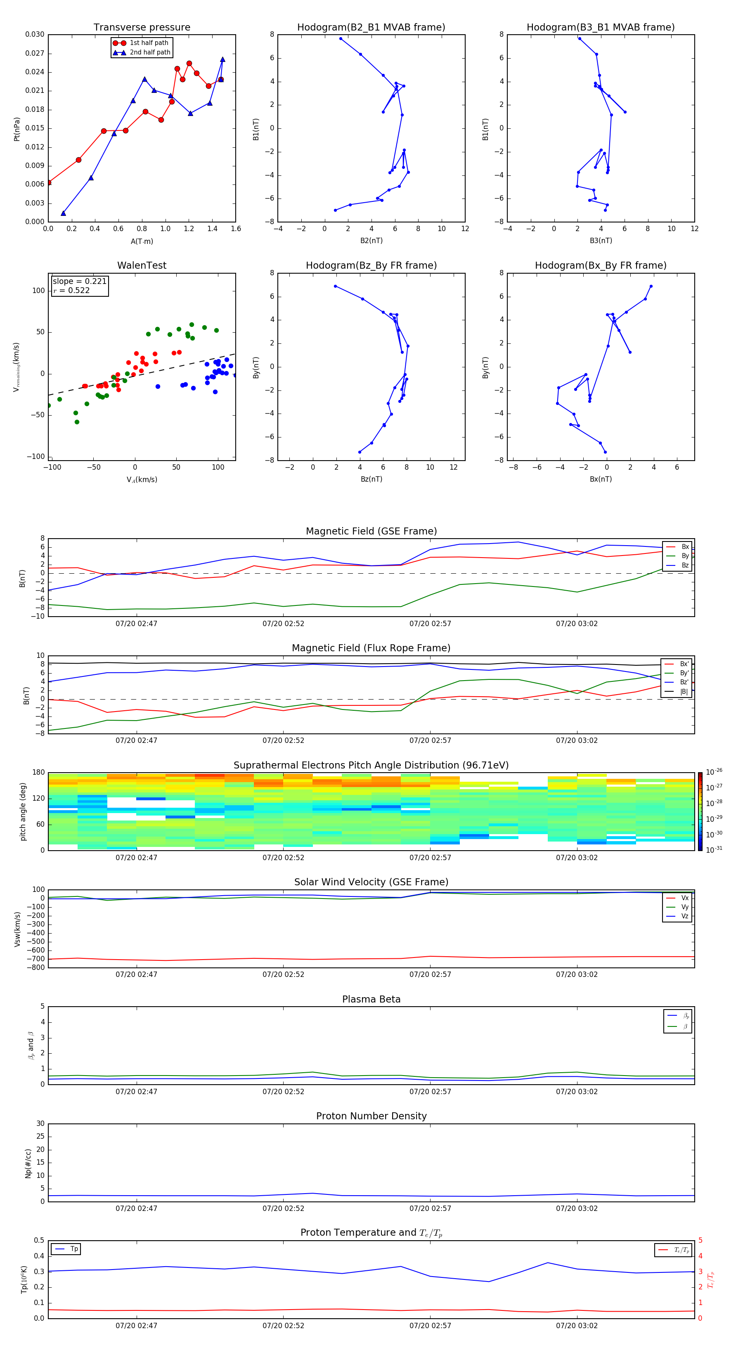Click '07/20 02:47' tick under GSE field plot
Image resolution: width=743 pixels, height=1362 pixels.
[x=137, y=623]
